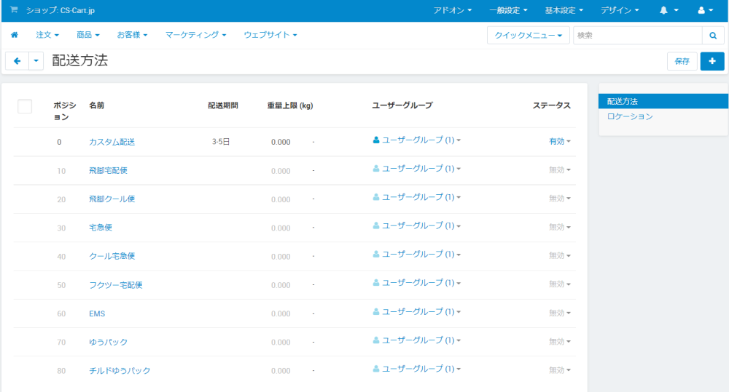Click the 3-5日 delivery time cell

[x=221, y=142]
